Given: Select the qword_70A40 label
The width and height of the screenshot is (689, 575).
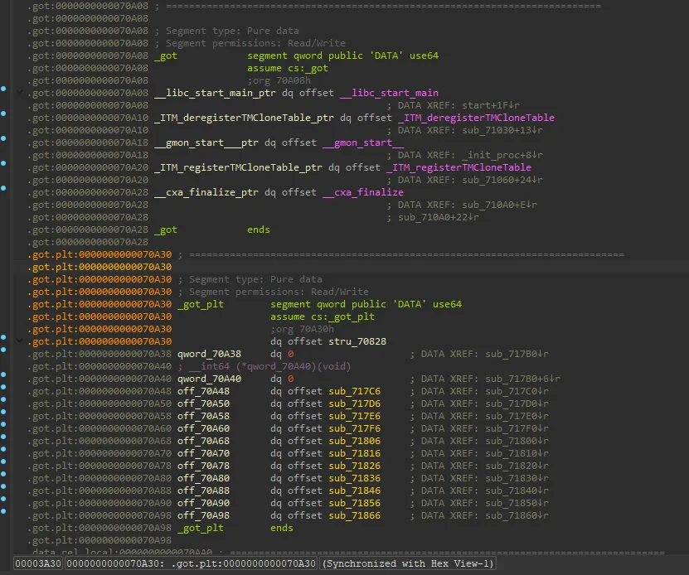Looking at the screenshot, I should [x=209, y=379].
